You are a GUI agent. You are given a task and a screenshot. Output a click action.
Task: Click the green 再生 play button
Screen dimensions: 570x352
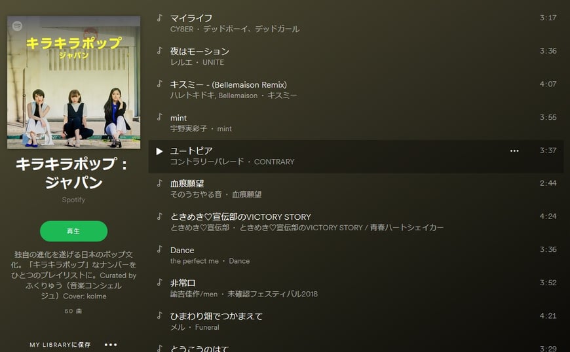pos(74,231)
